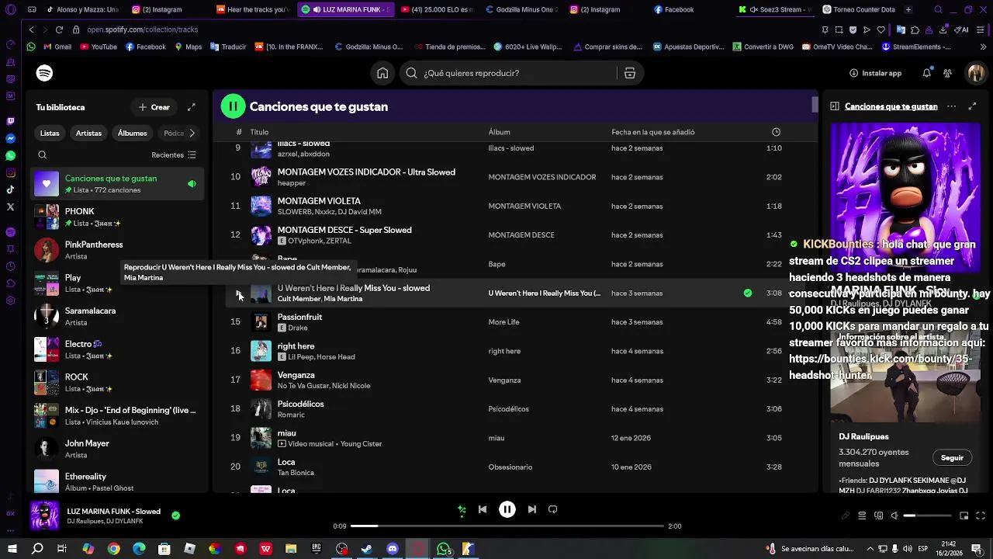
Task: Open the Browse icon in search bar
Action: pyautogui.click(x=630, y=73)
